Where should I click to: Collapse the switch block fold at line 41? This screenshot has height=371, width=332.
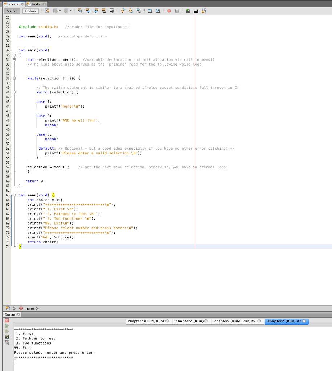point(14,92)
